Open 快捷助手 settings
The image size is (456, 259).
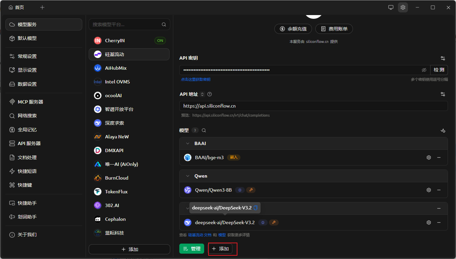pyautogui.click(x=44, y=203)
